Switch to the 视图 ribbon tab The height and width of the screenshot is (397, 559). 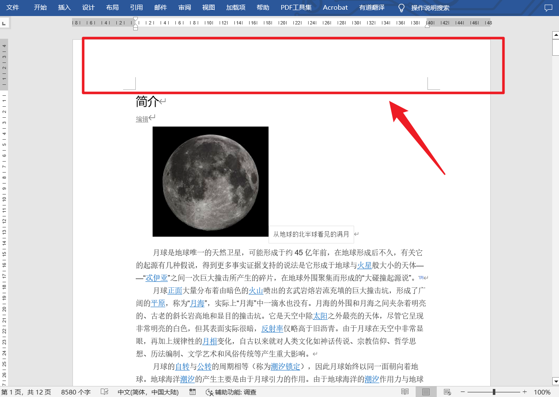208,7
